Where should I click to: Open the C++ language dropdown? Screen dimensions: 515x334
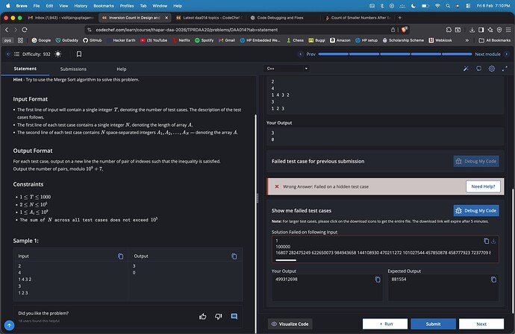[287, 69]
